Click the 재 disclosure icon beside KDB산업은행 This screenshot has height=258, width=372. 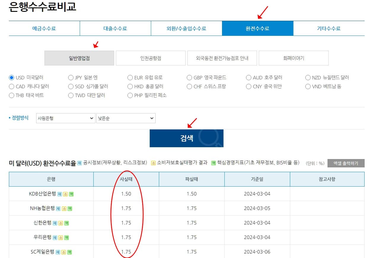(x=60, y=194)
